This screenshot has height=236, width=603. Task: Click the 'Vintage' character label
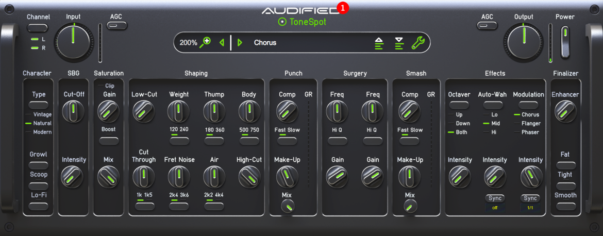(42, 114)
